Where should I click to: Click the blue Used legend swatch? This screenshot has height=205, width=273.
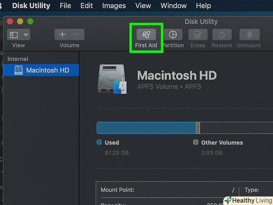(99, 142)
